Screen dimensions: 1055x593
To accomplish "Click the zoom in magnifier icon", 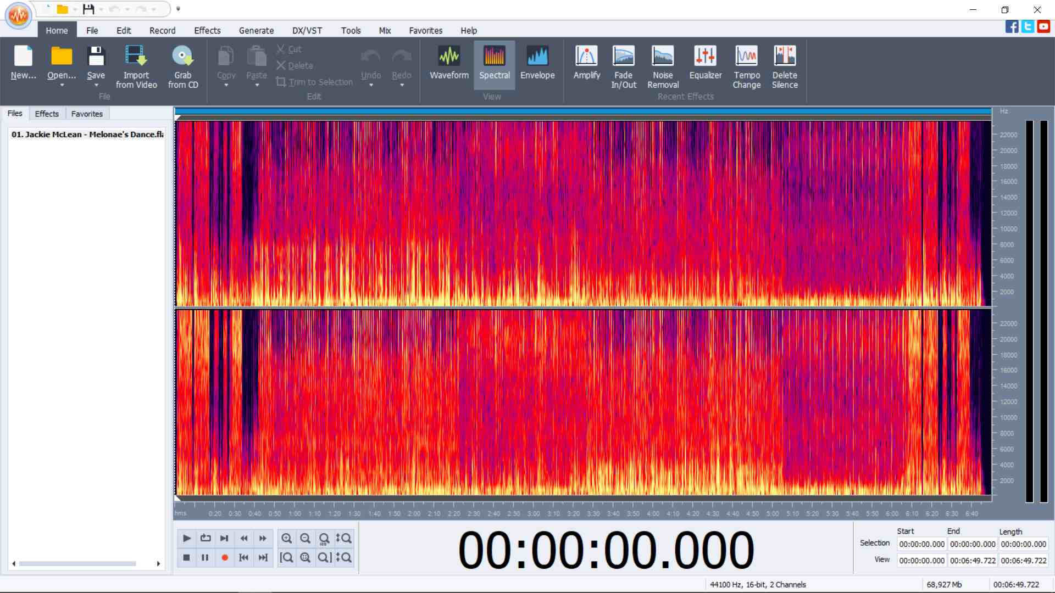I will tap(286, 538).
